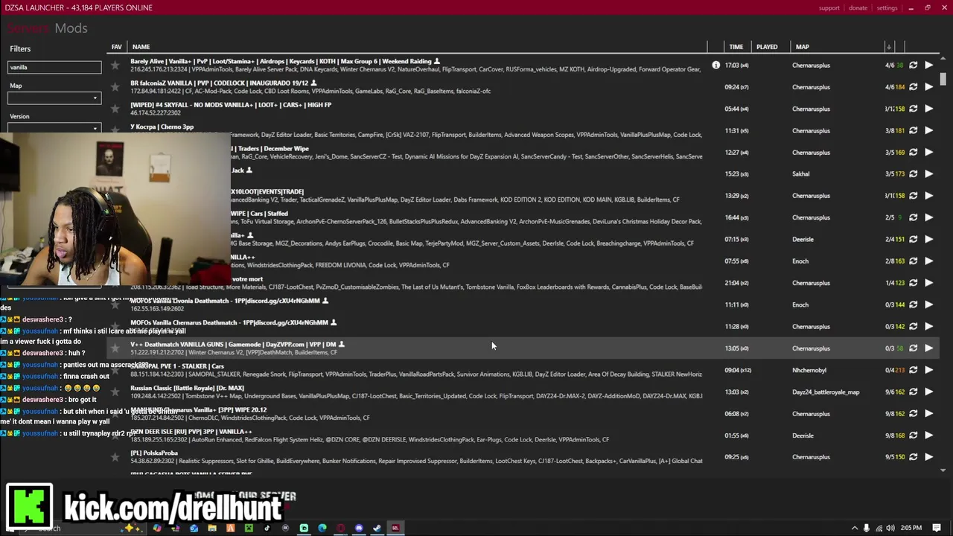This screenshot has width=953, height=536.
Task: Select the MOFOs Vanilla Chernarus Deathmatch row
Action: click(x=524, y=326)
